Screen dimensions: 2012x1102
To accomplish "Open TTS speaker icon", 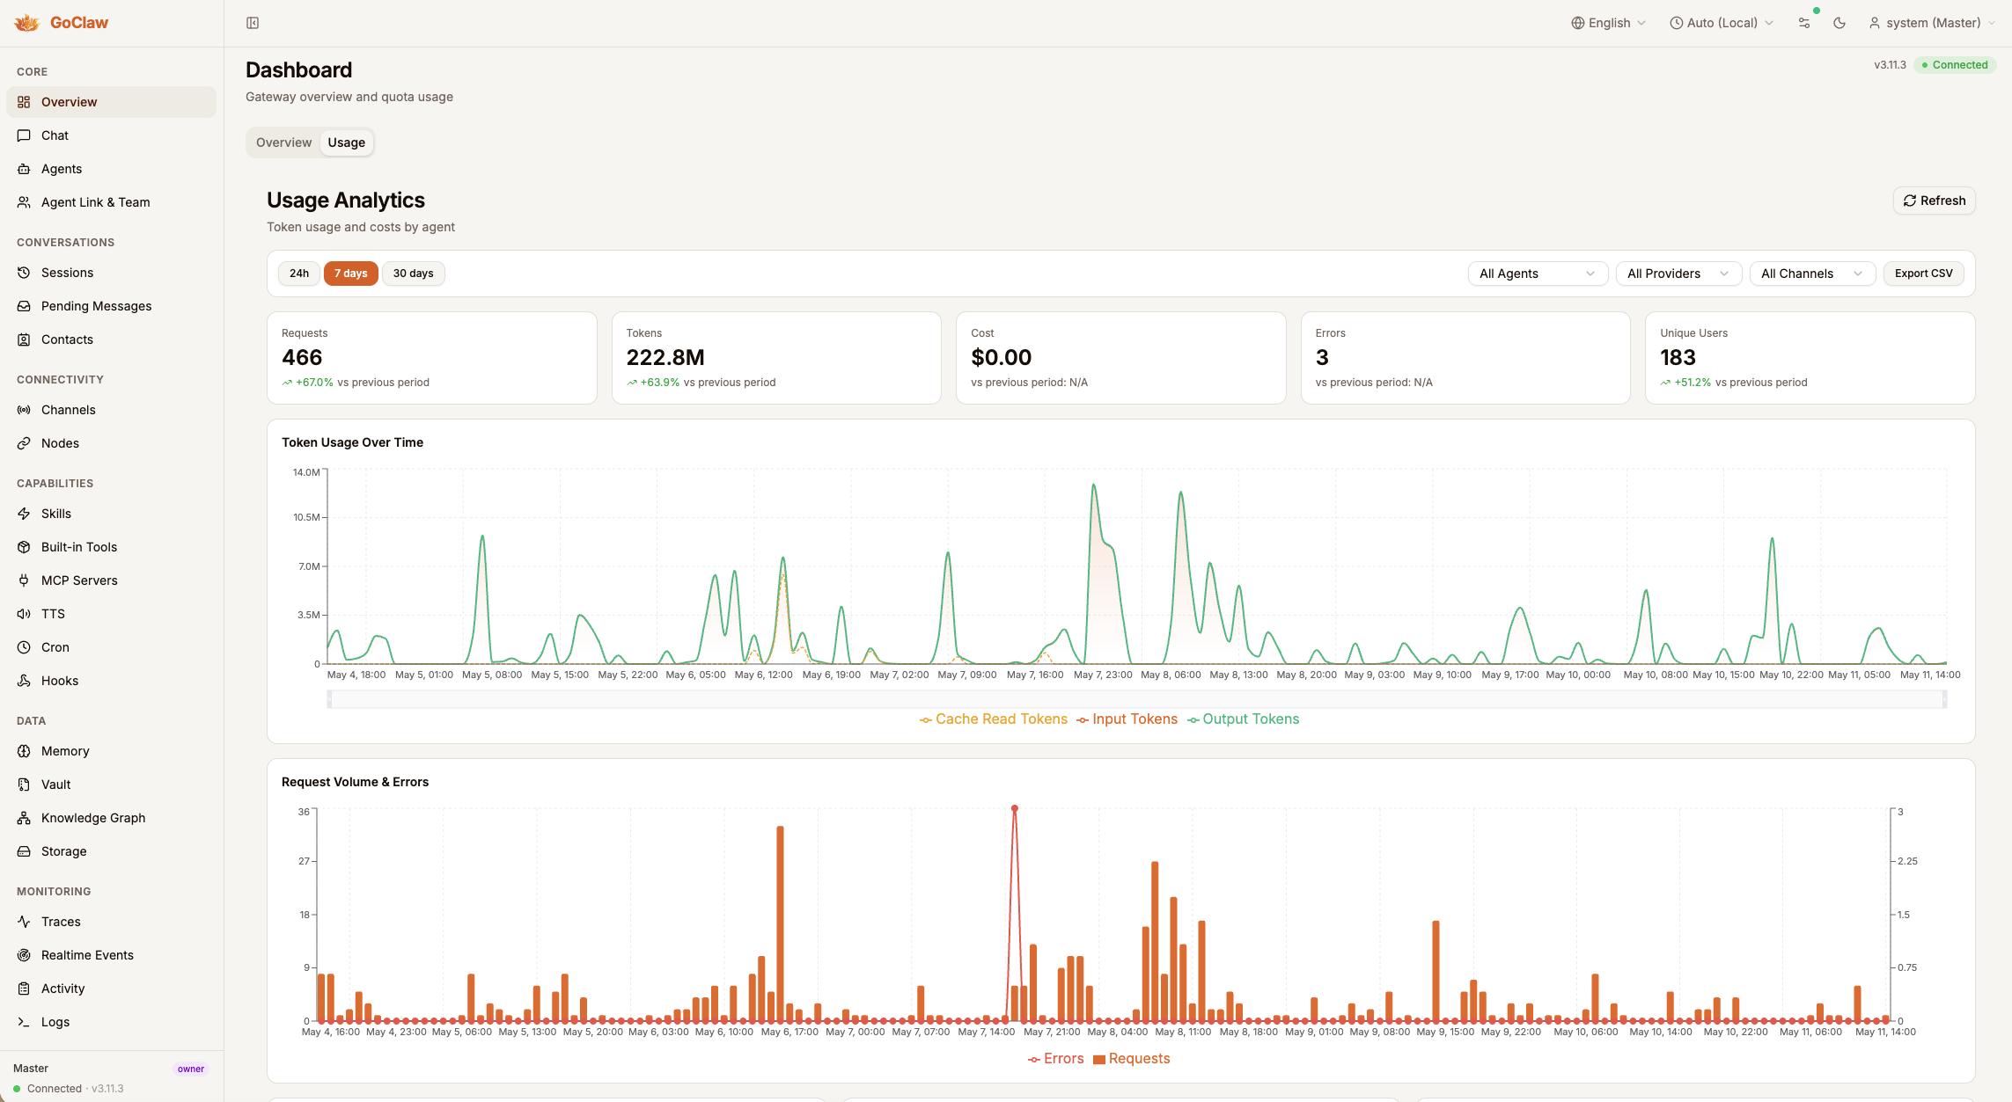I will (24, 614).
